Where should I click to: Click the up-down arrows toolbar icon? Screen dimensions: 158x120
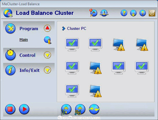[143, 13]
